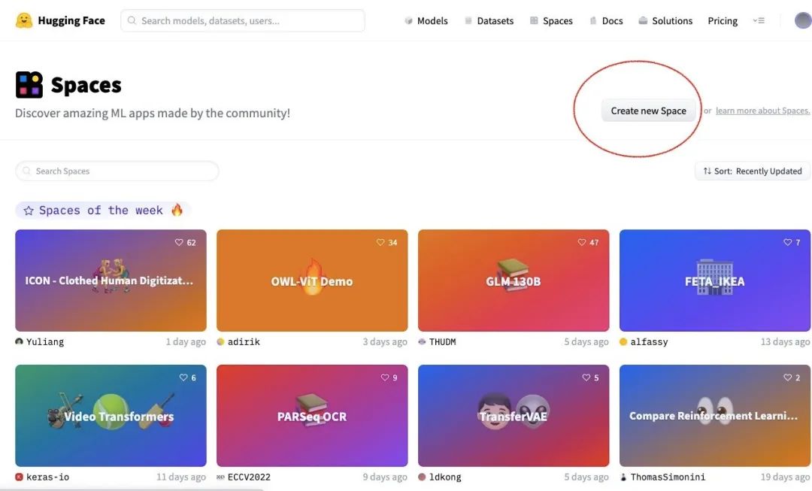Viewport: 812px width, 491px height.
Task: Click the alfassy yellow avatar icon
Action: [x=623, y=342]
